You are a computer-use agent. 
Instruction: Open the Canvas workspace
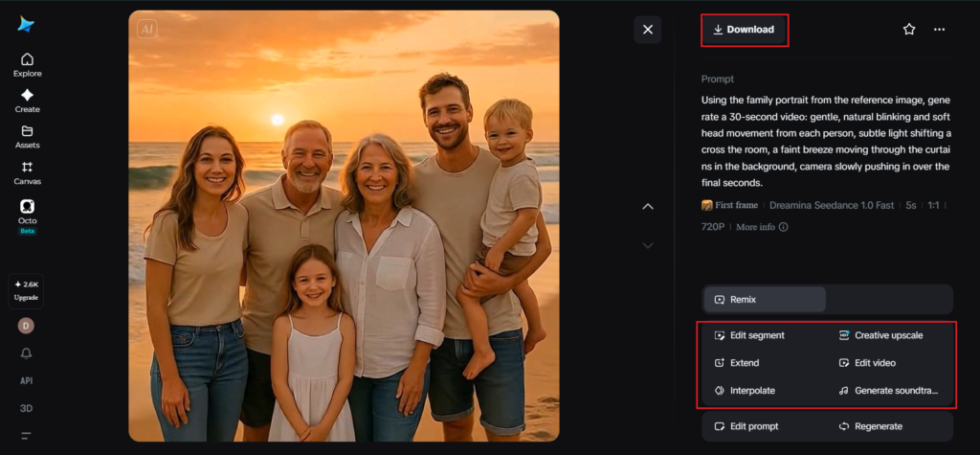pos(27,172)
